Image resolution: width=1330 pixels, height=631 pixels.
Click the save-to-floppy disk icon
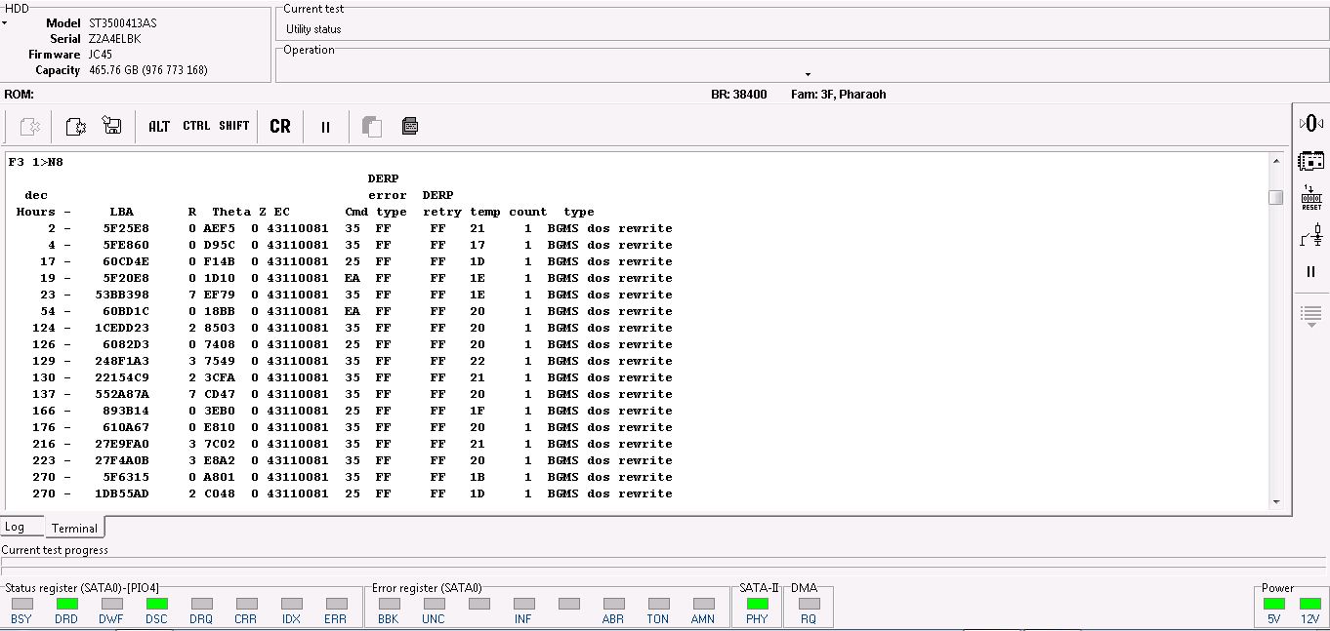coord(112,126)
